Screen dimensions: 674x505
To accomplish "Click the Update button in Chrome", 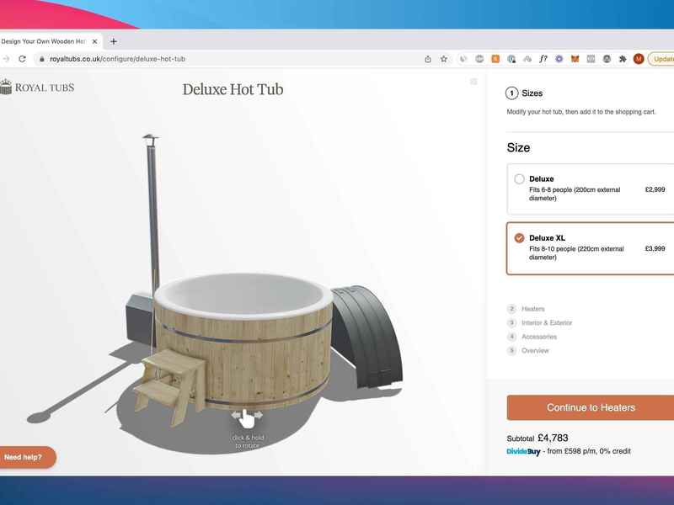I will pos(662,59).
